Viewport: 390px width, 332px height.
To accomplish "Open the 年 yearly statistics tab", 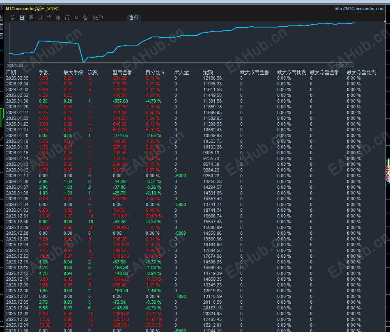I will coord(58,18).
